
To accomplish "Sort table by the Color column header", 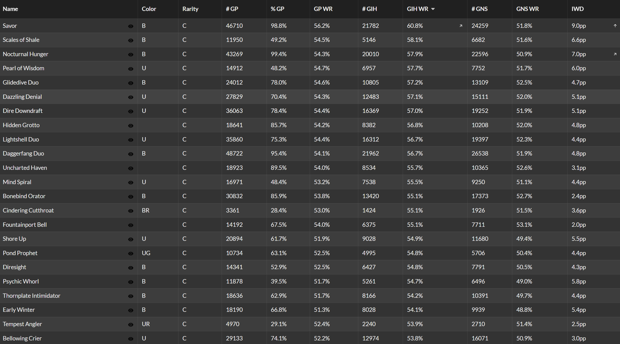I will [149, 9].
